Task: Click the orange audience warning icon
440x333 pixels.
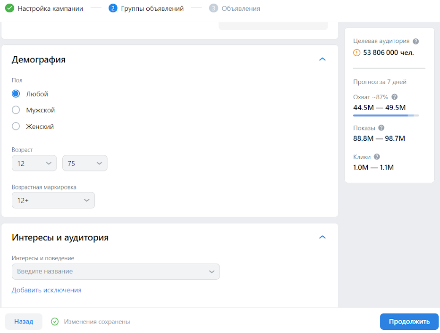Action: pyautogui.click(x=356, y=52)
